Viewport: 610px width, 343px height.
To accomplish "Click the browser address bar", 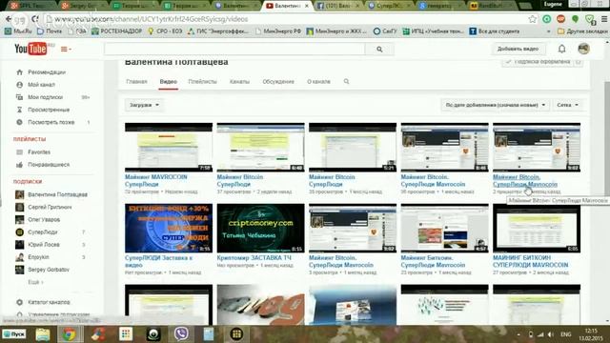I will 286,19.
